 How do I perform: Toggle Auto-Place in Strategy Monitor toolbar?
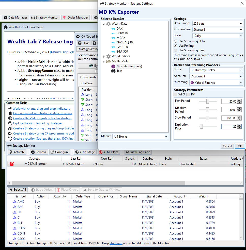tap(109, 152)
